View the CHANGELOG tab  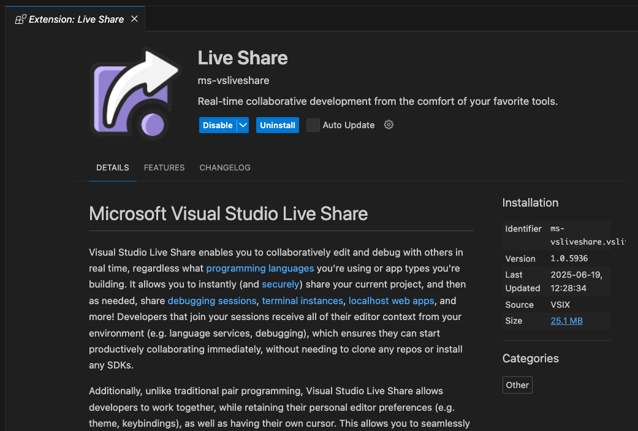[225, 167]
